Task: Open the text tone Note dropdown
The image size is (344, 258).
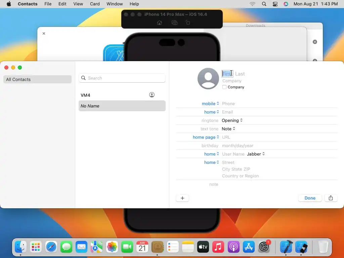Action: point(228,129)
